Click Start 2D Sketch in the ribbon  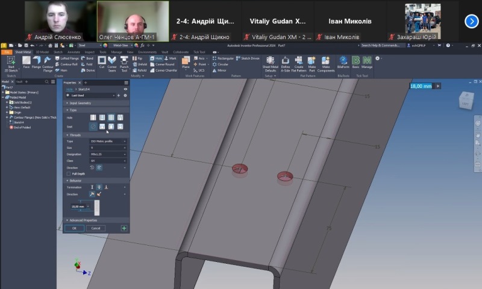(10, 62)
